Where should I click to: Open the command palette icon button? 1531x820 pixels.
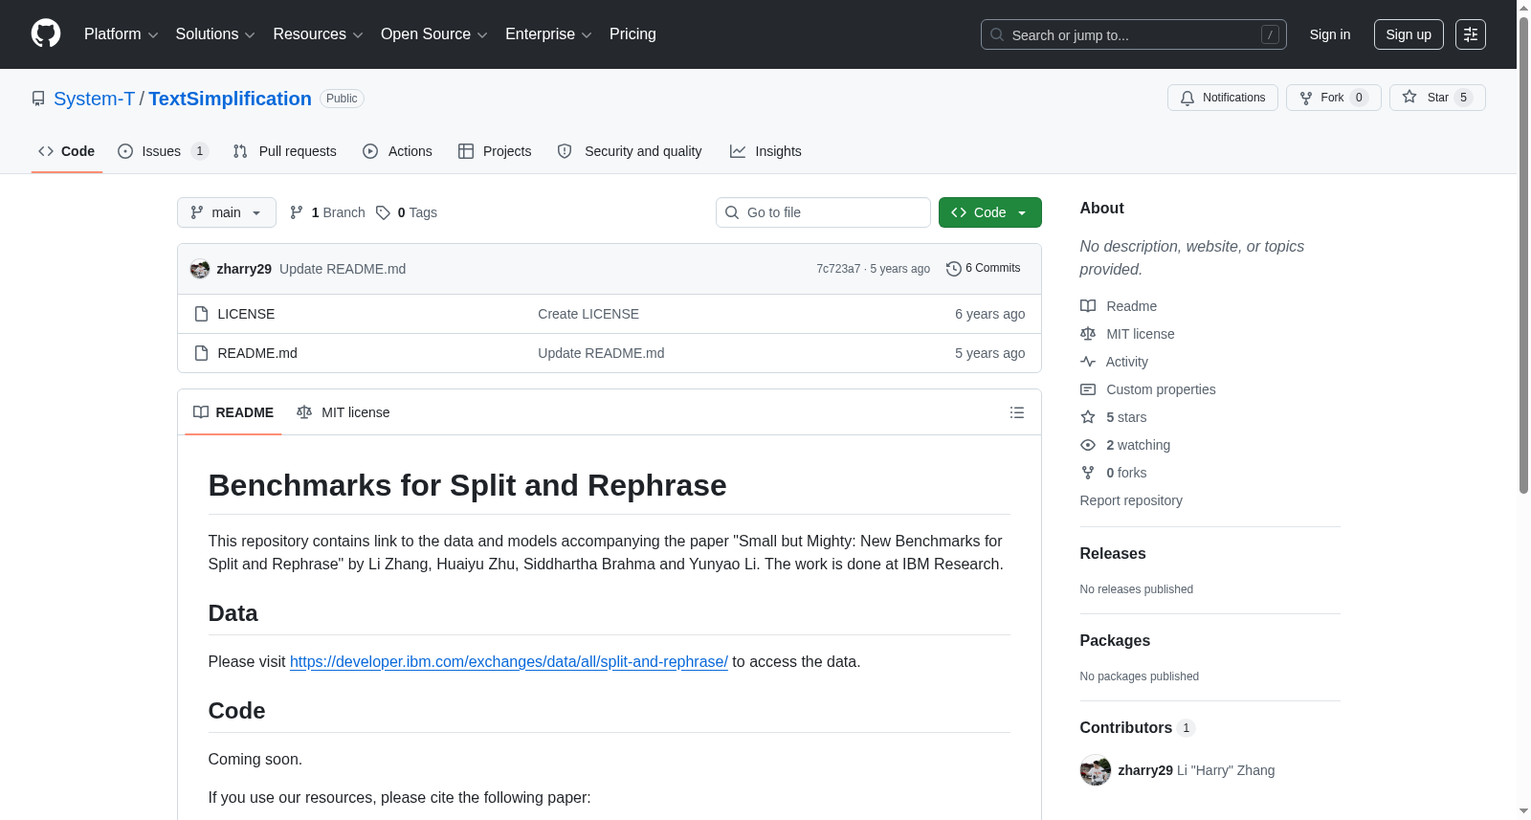click(x=1471, y=34)
